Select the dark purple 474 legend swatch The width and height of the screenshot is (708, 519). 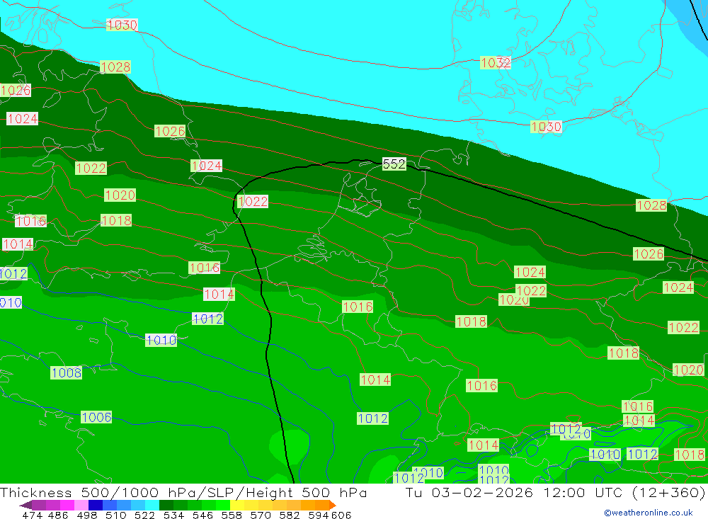pos(25,505)
